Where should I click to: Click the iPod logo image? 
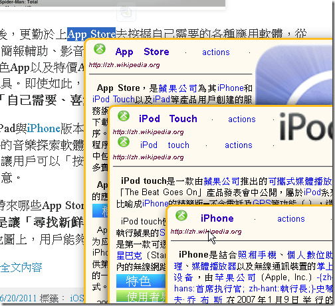click(x=306, y=126)
